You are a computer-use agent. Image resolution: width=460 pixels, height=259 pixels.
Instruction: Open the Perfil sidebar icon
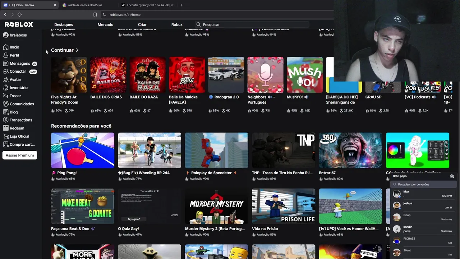[x=5, y=55]
